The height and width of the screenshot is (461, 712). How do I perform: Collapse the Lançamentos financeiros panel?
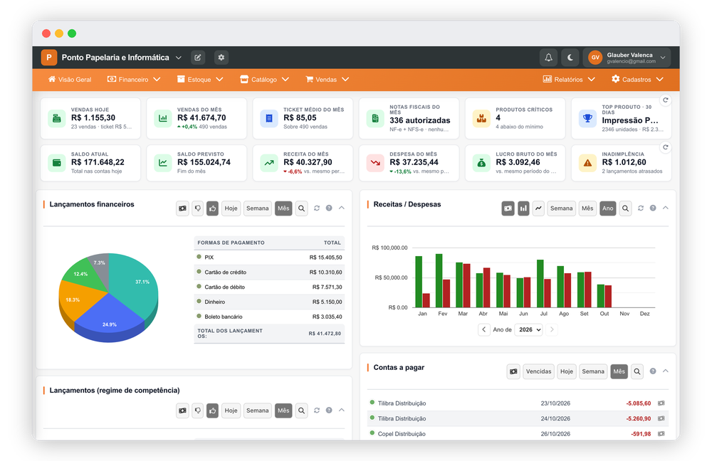coord(342,208)
